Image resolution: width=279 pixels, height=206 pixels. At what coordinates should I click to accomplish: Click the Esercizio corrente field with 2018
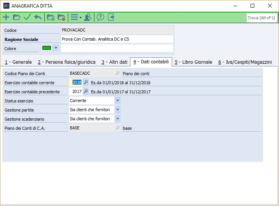pos(76,82)
